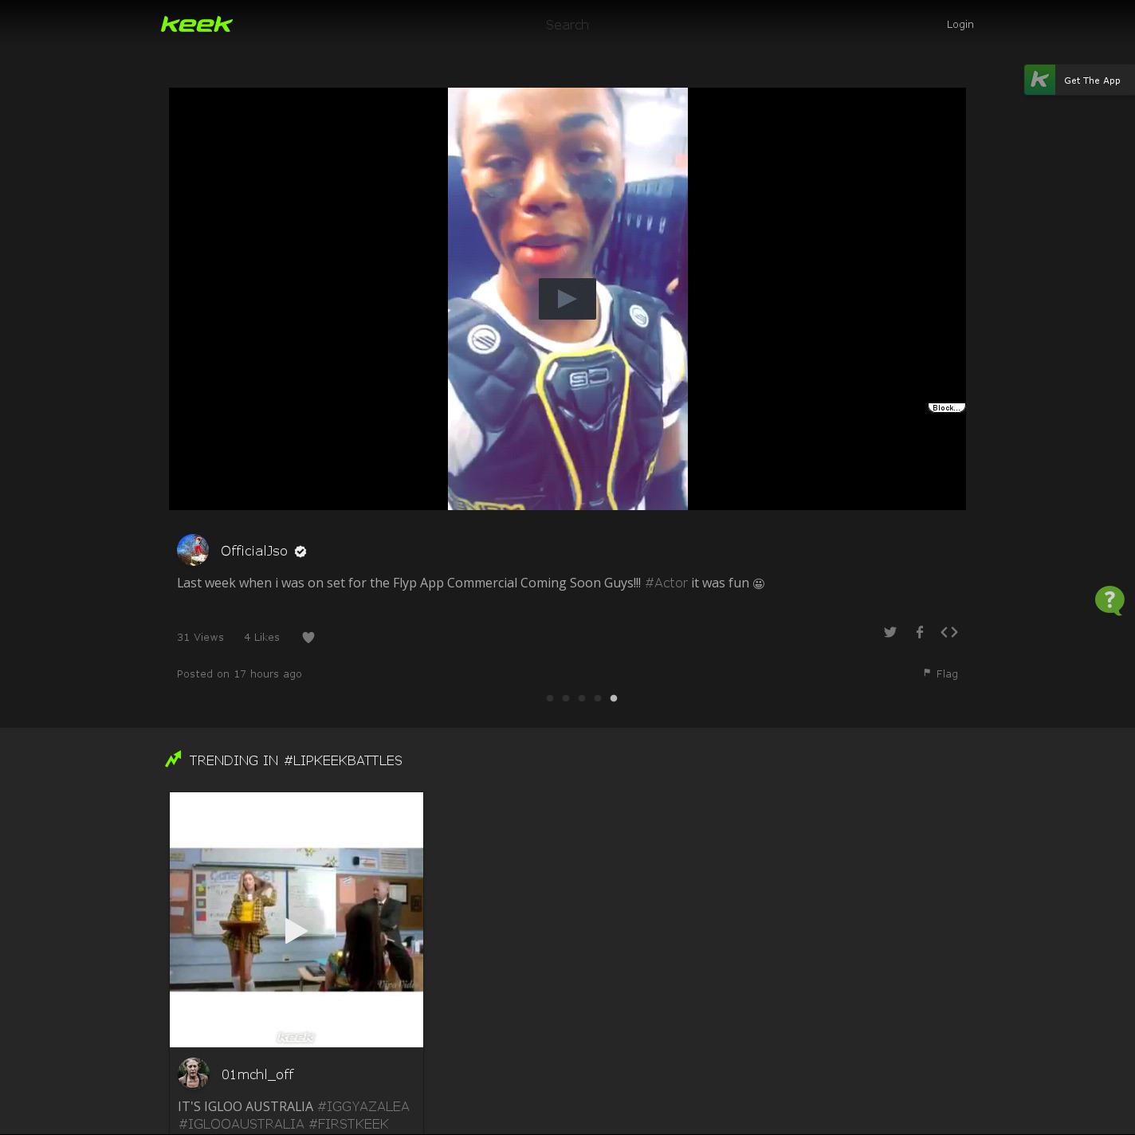Image resolution: width=1135 pixels, height=1135 pixels.
Task: Select the third carousel dot
Action: (582, 698)
